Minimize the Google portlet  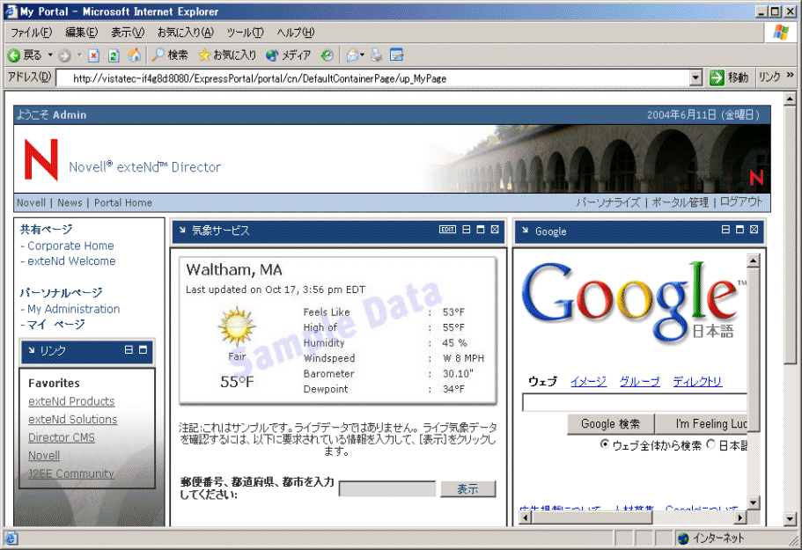click(725, 230)
